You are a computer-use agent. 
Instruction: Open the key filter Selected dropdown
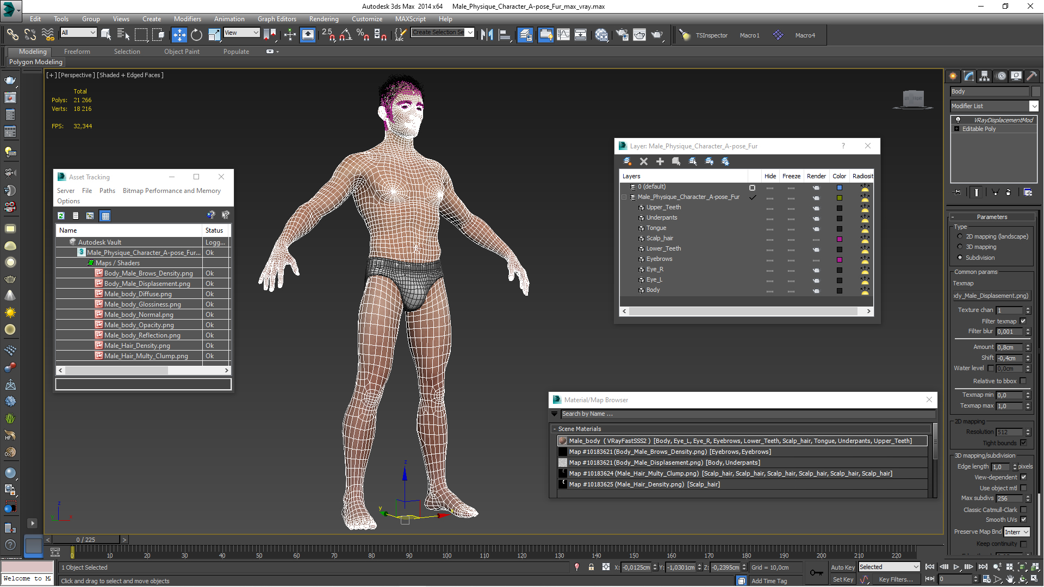click(x=889, y=567)
